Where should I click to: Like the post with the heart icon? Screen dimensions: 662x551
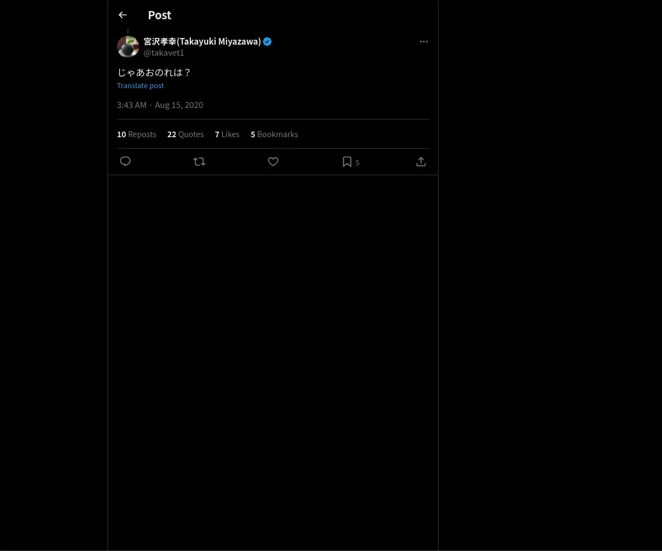click(273, 161)
